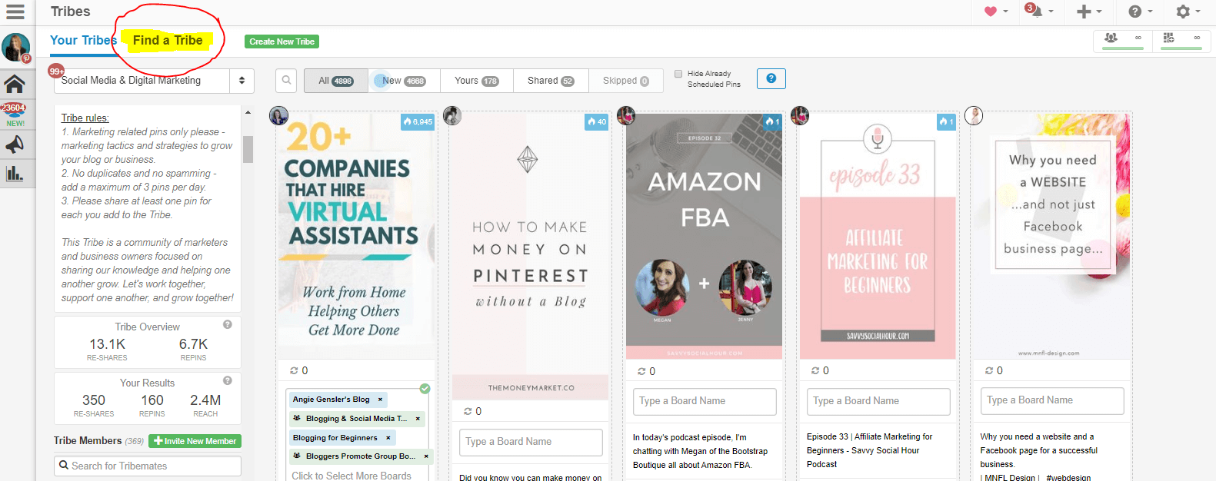Focus the Search for Tribemates field
This screenshot has height=481, width=1216.
coord(148,466)
